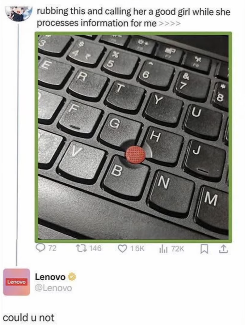Click the thread line connecting both avatars
245x325 pixels.
pyautogui.click(x=17, y=145)
